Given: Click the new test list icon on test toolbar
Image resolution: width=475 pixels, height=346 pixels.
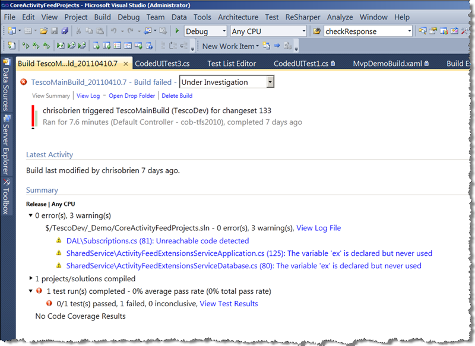Looking at the screenshot, I should coord(12,46).
